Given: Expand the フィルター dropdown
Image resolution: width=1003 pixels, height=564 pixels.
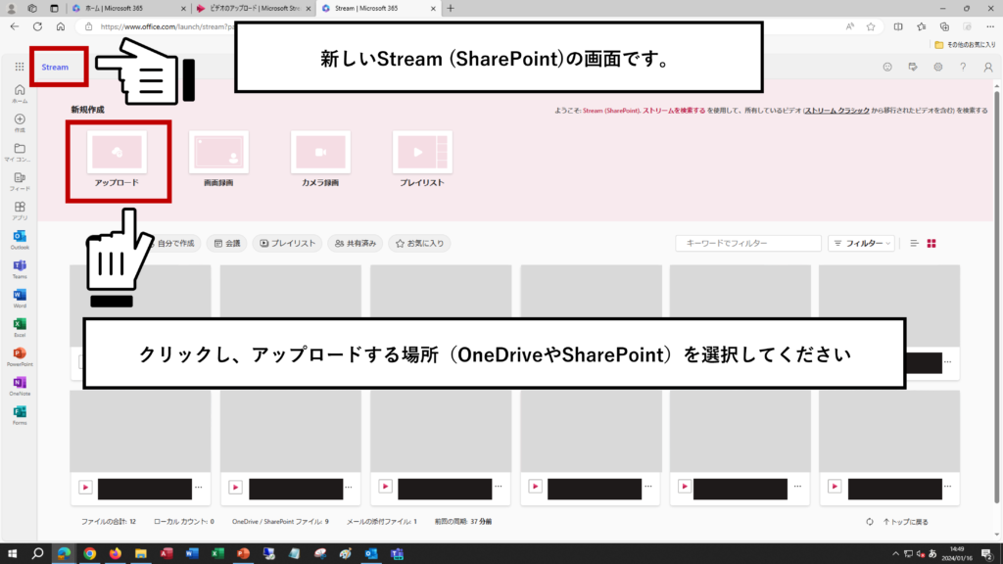Looking at the screenshot, I should (862, 243).
